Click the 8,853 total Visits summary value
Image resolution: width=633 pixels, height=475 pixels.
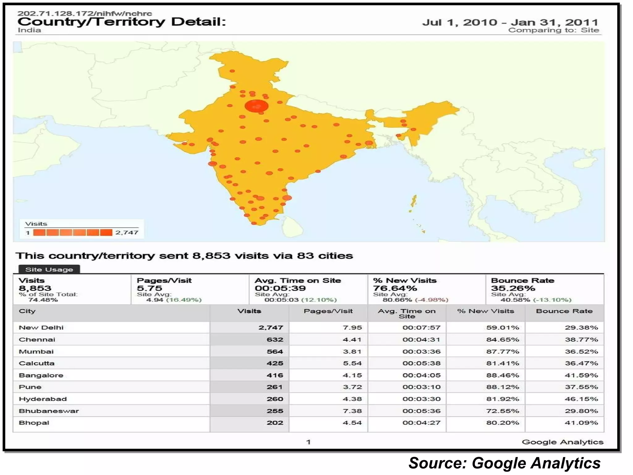[35, 288]
